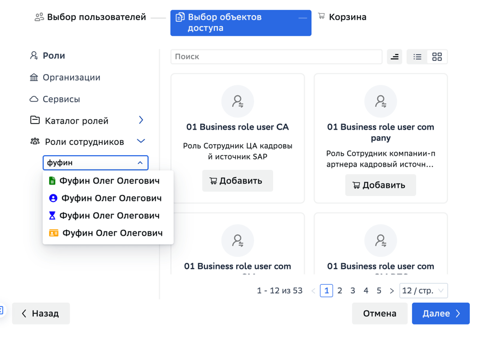Go to previous page arrow in pagination
Image resolution: width=477 pixels, height=343 pixels.
point(313,291)
